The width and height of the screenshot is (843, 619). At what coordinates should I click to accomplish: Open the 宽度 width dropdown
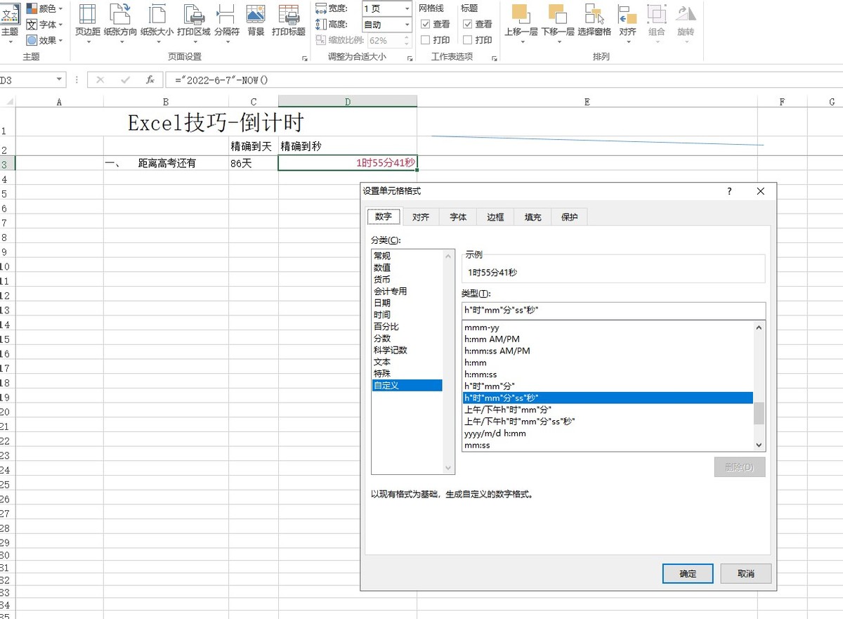[x=407, y=8]
